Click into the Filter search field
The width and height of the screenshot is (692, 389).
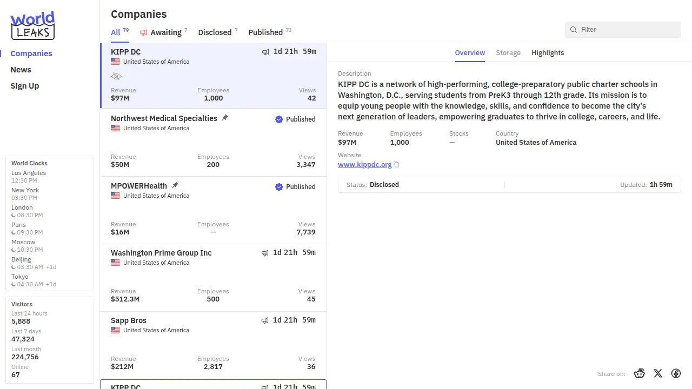tap(627, 30)
